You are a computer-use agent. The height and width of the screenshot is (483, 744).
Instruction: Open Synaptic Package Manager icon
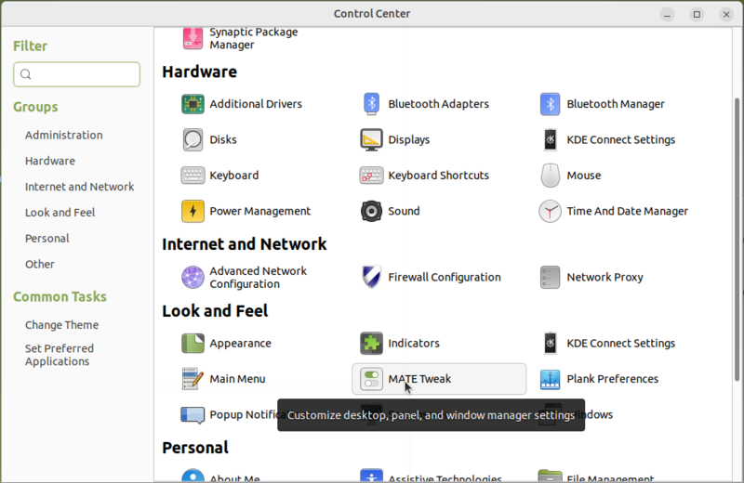click(193, 38)
